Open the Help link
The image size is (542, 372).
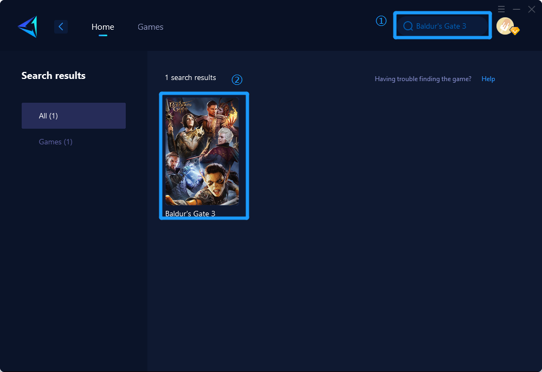[488, 79]
